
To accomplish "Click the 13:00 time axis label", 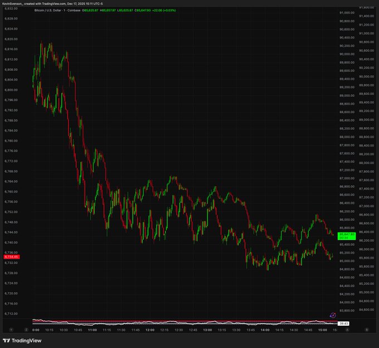I will (207, 330).
